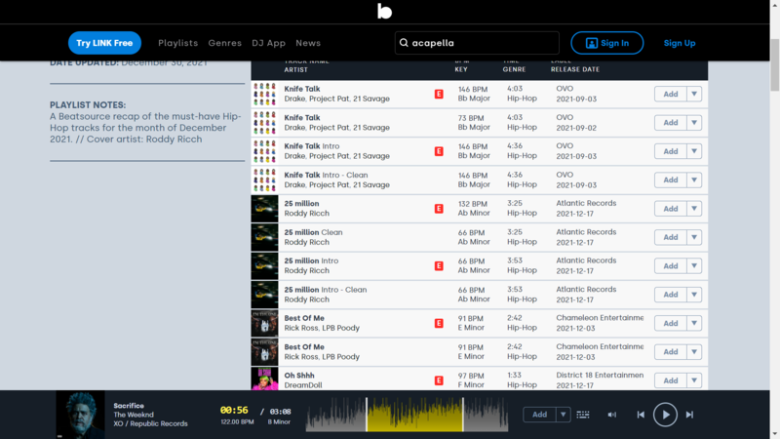Click the Try LINK Free button

point(104,43)
